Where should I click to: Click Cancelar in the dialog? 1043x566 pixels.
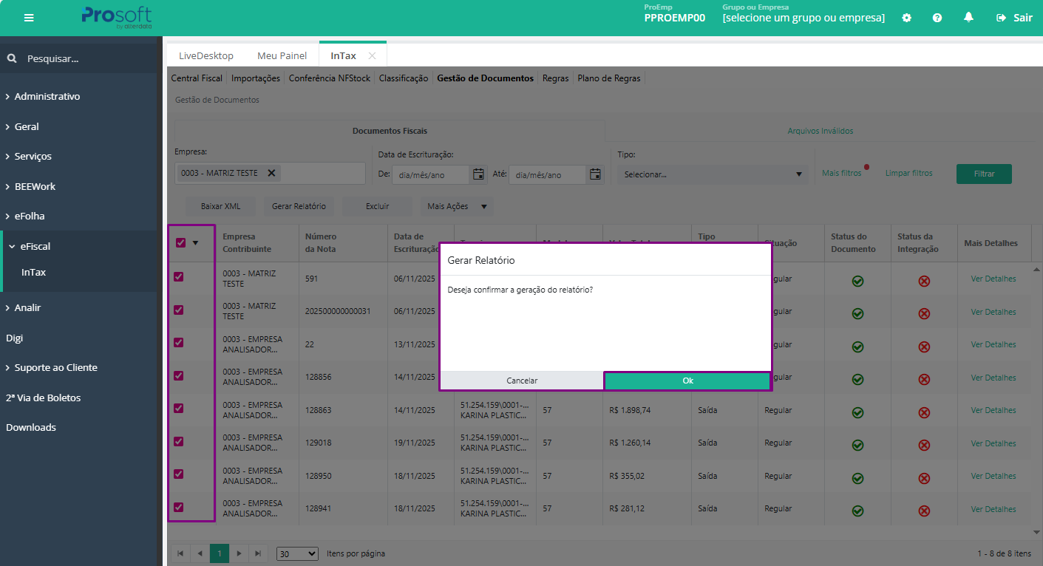[522, 381]
